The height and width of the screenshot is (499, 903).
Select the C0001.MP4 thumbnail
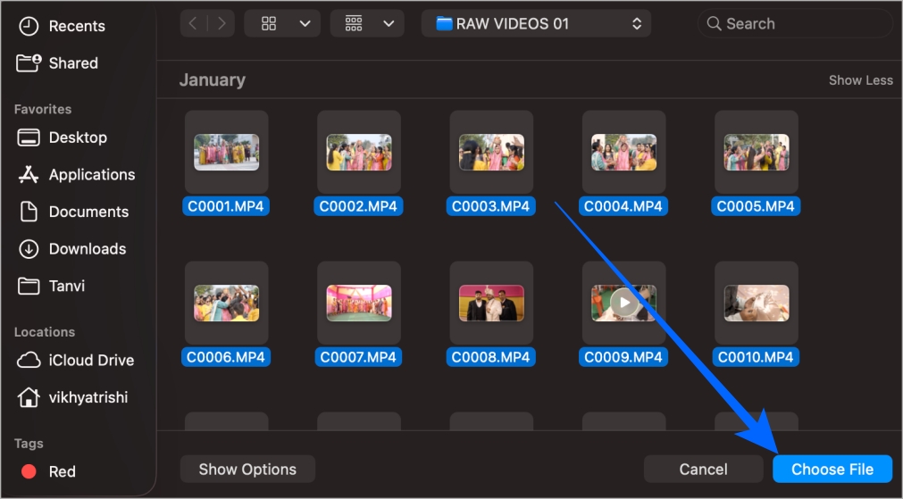pyautogui.click(x=226, y=152)
